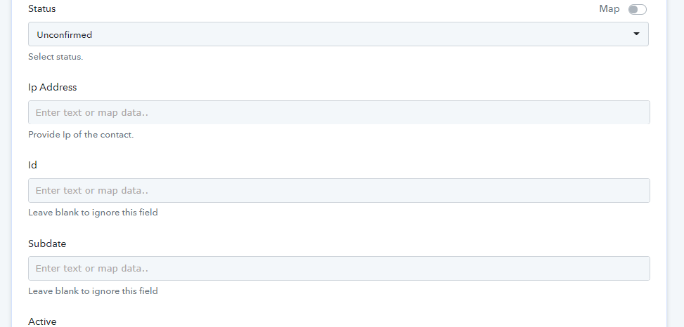The image size is (684, 327).
Task: Click the 'Select status.' helper text
Action: [x=56, y=57]
